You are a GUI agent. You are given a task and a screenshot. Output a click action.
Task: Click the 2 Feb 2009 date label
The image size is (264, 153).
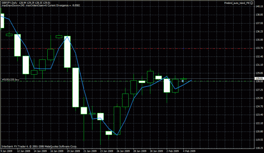[173, 151]
